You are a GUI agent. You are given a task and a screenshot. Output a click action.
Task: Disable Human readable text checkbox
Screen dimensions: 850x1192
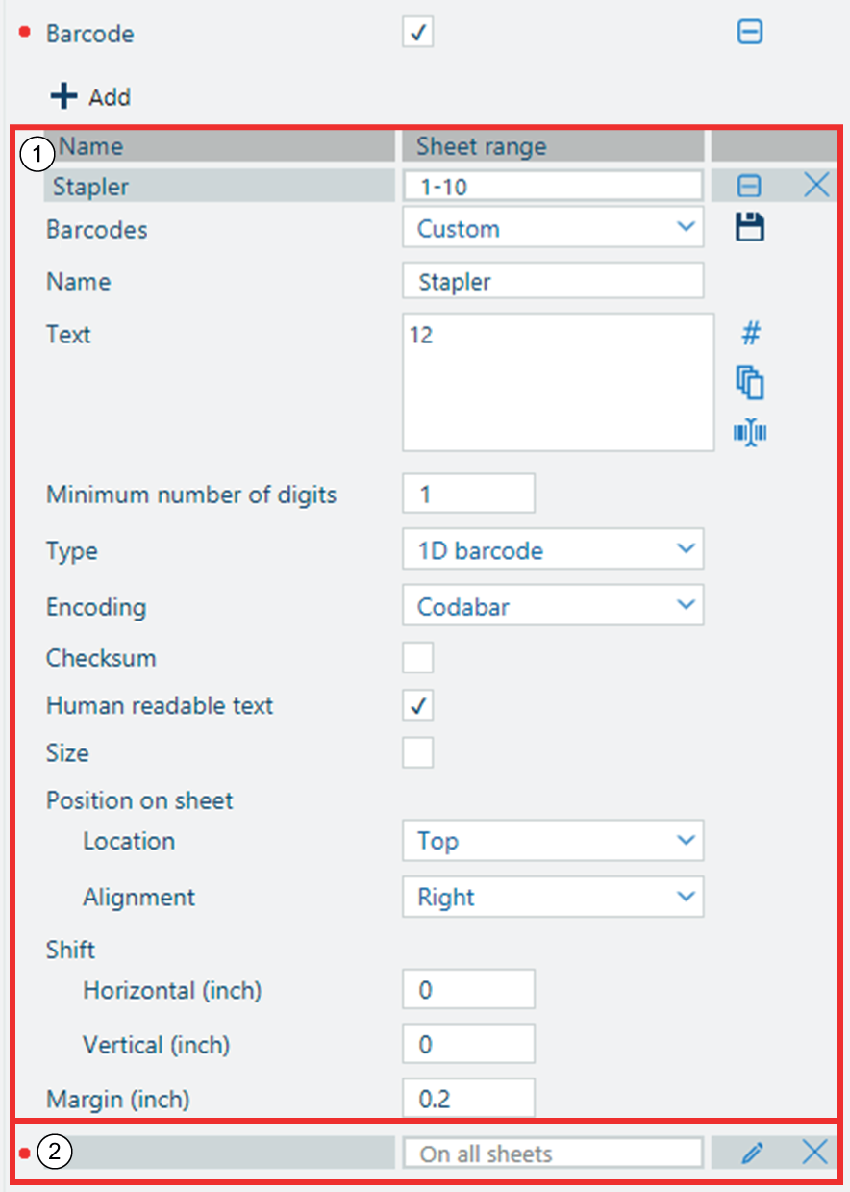pyautogui.click(x=418, y=705)
